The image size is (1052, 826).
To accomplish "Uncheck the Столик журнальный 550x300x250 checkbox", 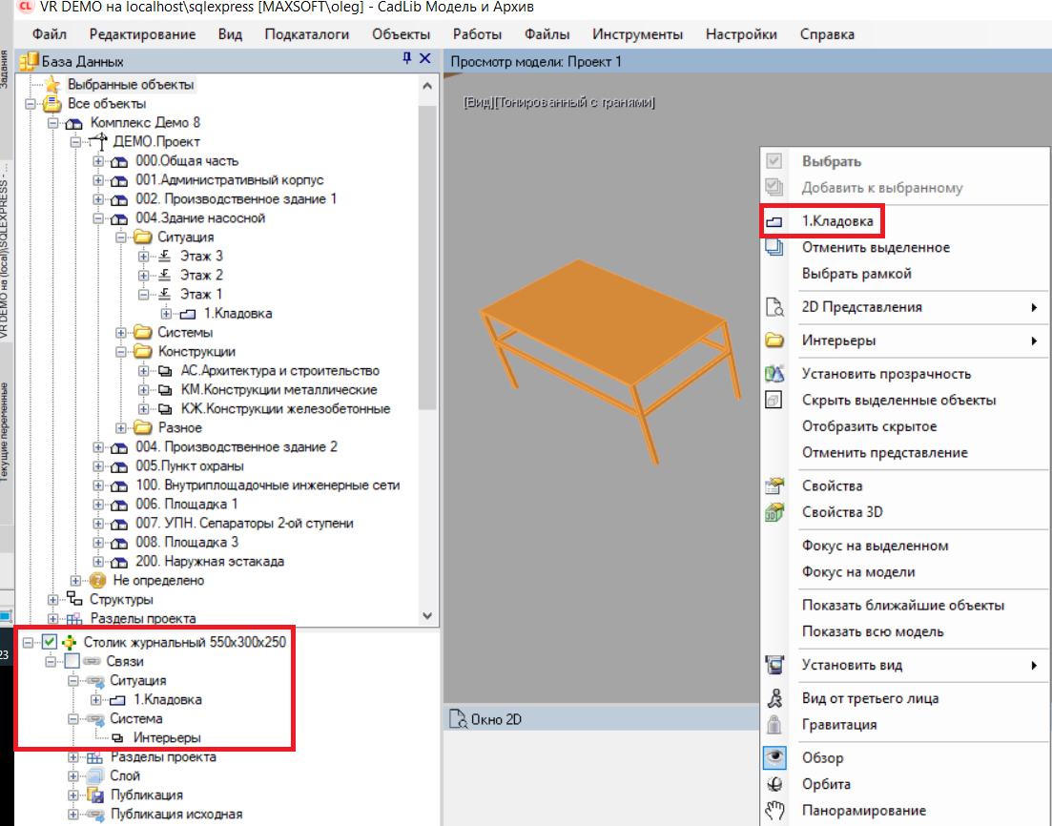I will tap(51, 642).
